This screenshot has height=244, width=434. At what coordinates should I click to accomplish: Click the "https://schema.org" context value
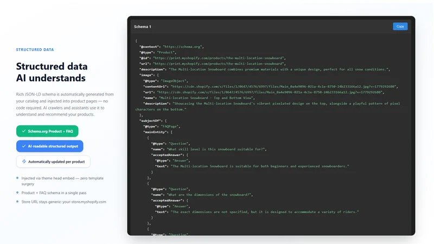pos(183,47)
